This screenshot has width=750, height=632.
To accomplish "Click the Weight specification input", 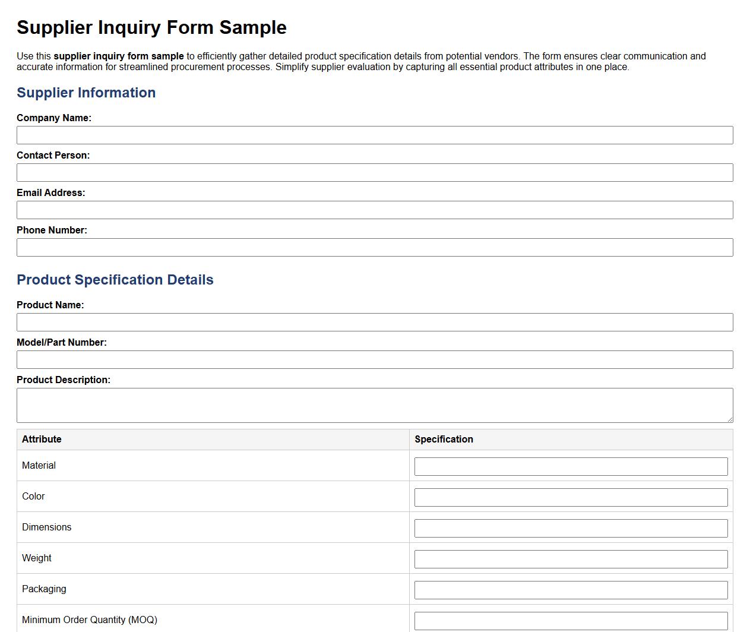I will coord(571,559).
